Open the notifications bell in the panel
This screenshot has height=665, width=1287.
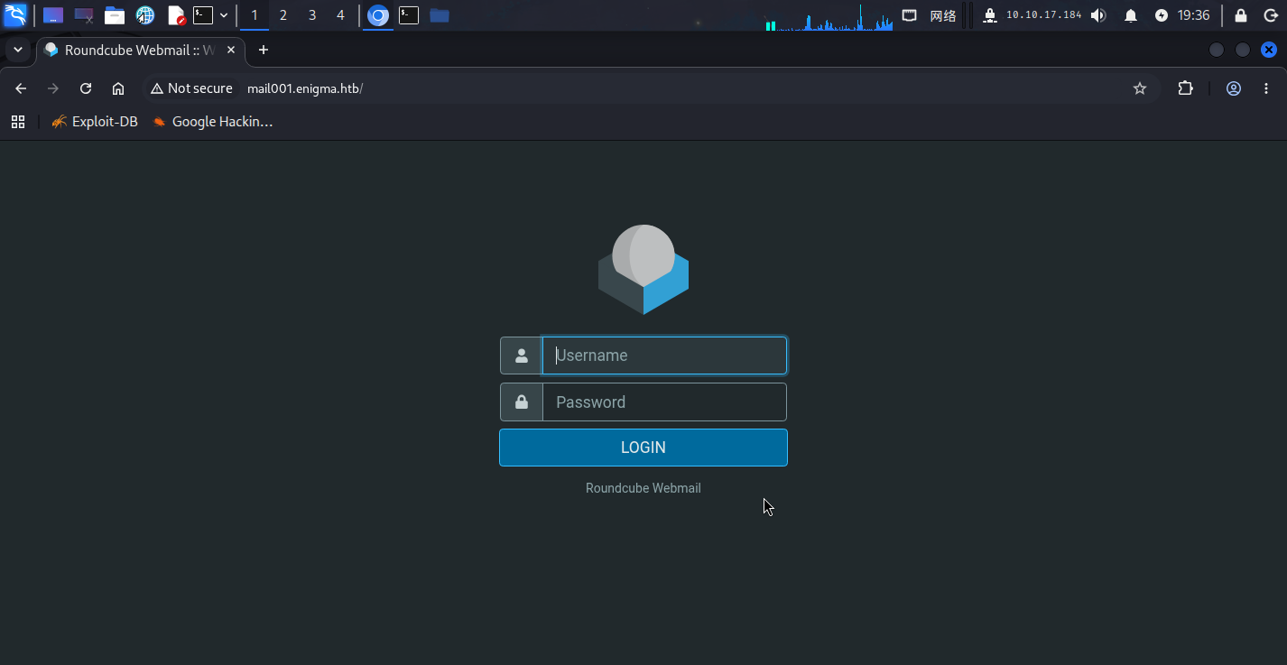(x=1131, y=15)
